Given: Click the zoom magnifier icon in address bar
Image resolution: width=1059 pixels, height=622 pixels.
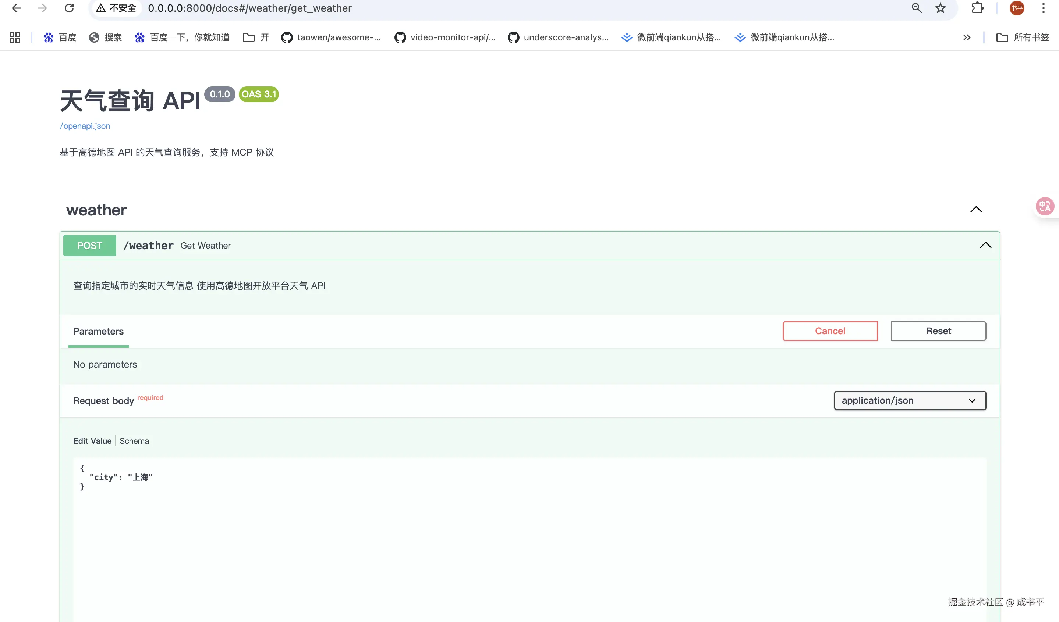Looking at the screenshot, I should pos(916,8).
